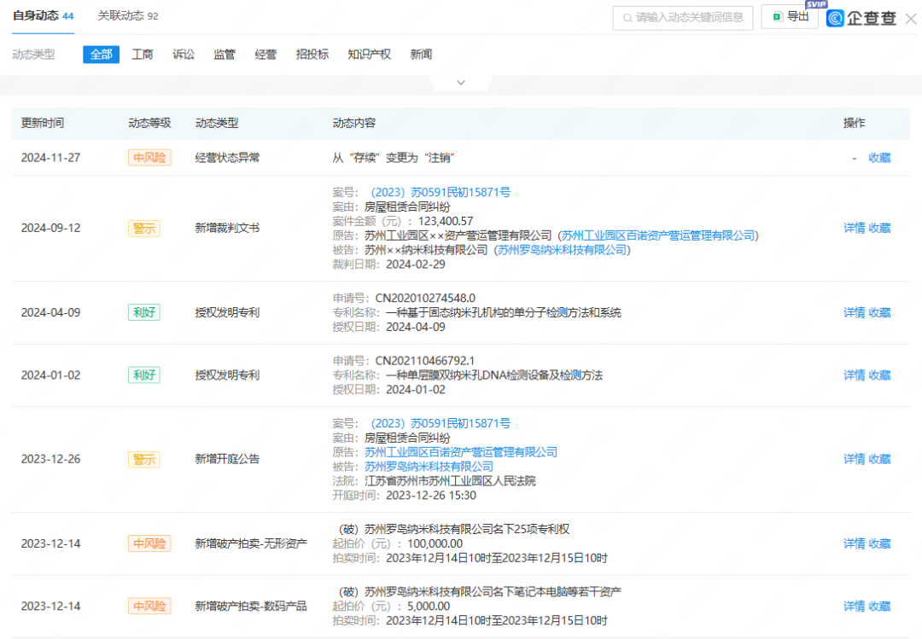Click the 动态等级 column header
Image resolution: width=922 pixels, height=639 pixels.
pyautogui.click(x=149, y=123)
